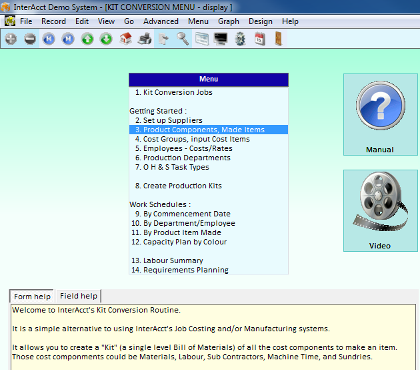
Task: Select 2. Set up Suppliers
Action: pyautogui.click(x=209, y=120)
